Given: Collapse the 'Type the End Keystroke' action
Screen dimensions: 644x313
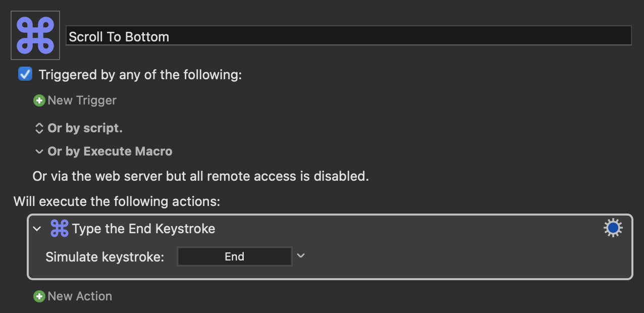Looking at the screenshot, I should coord(37,229).
